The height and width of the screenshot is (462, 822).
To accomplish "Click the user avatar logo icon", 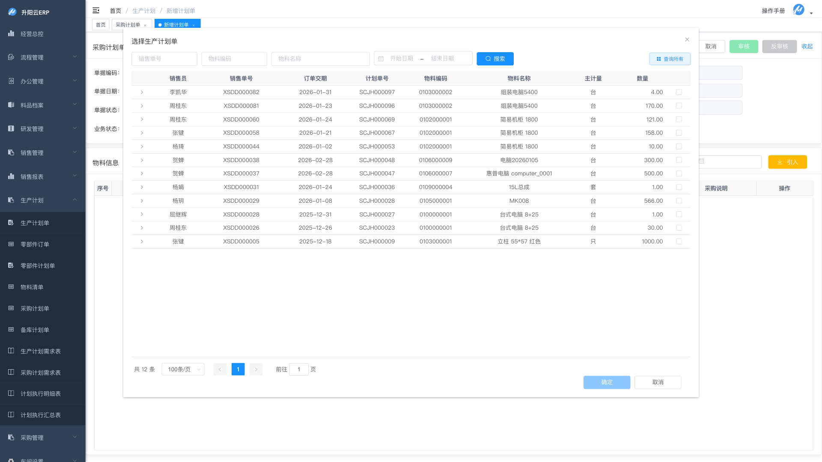I will 798,10.
